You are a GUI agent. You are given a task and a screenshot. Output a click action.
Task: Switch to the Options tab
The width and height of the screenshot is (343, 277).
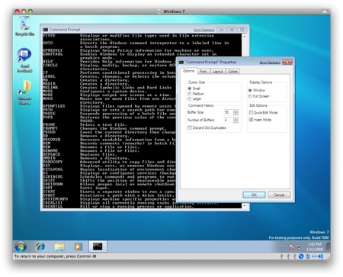pyautogui.click(x=188, y=71)
